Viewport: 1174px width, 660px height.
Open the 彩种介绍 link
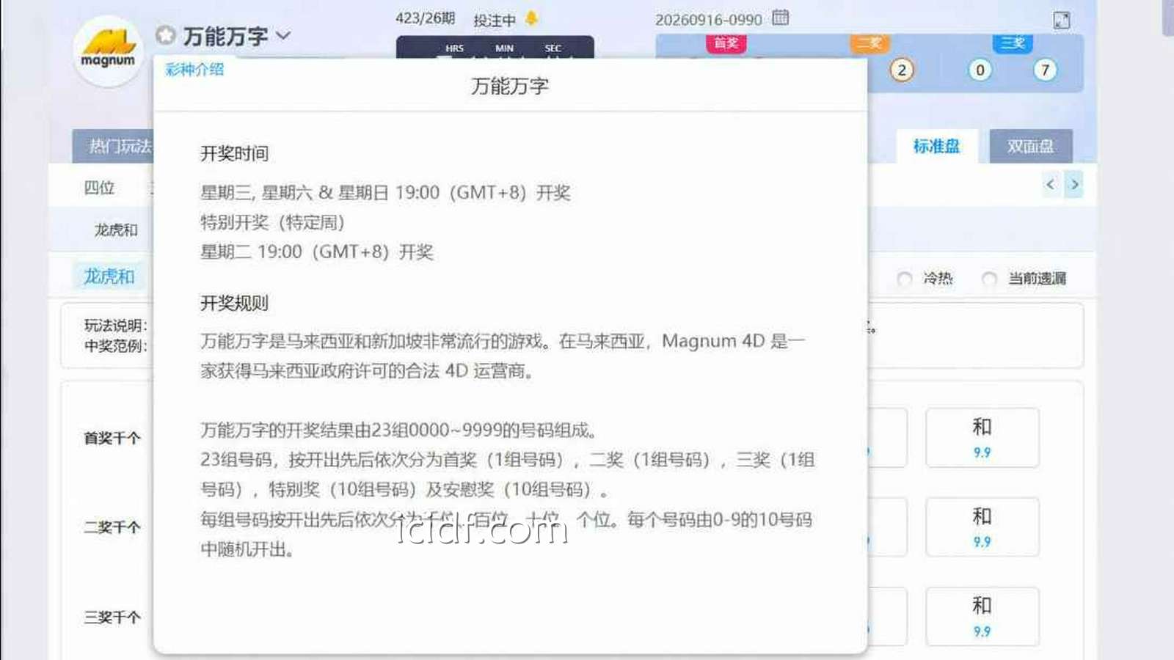[x=194, y=70]
